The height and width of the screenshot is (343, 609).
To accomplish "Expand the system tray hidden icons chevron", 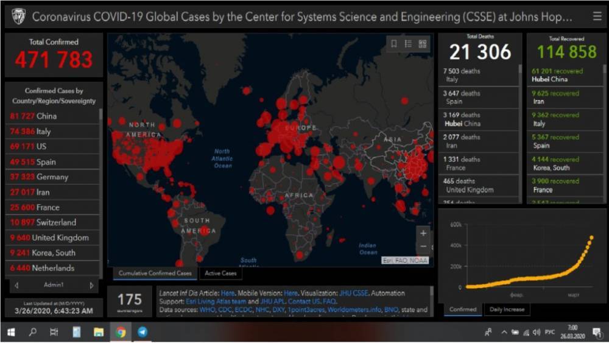I will point(504,332).
